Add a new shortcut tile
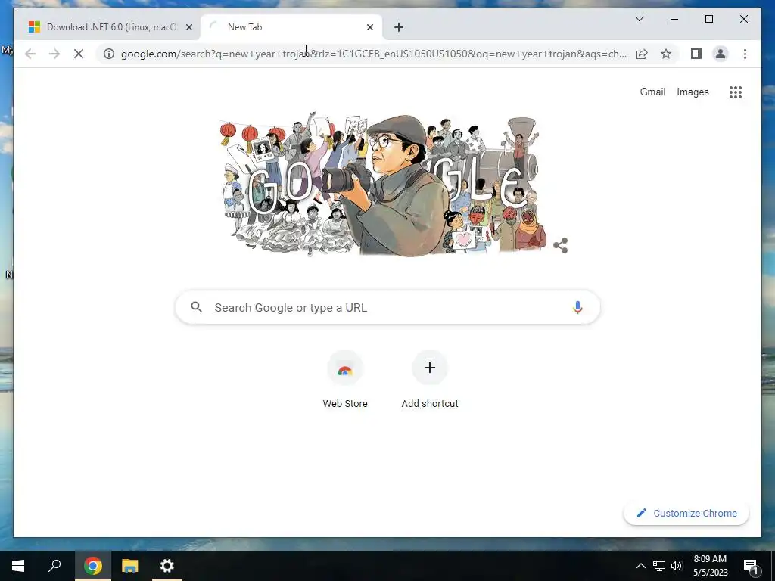 pyautogui.click(x=430, y=380)
